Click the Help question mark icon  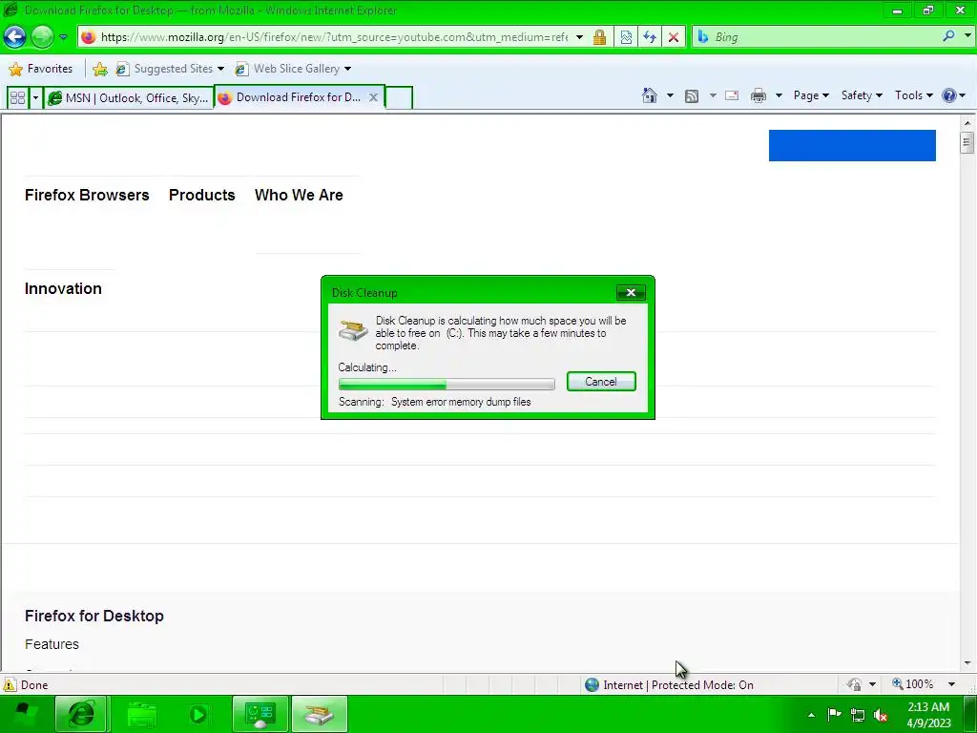[x=949, y=95]
